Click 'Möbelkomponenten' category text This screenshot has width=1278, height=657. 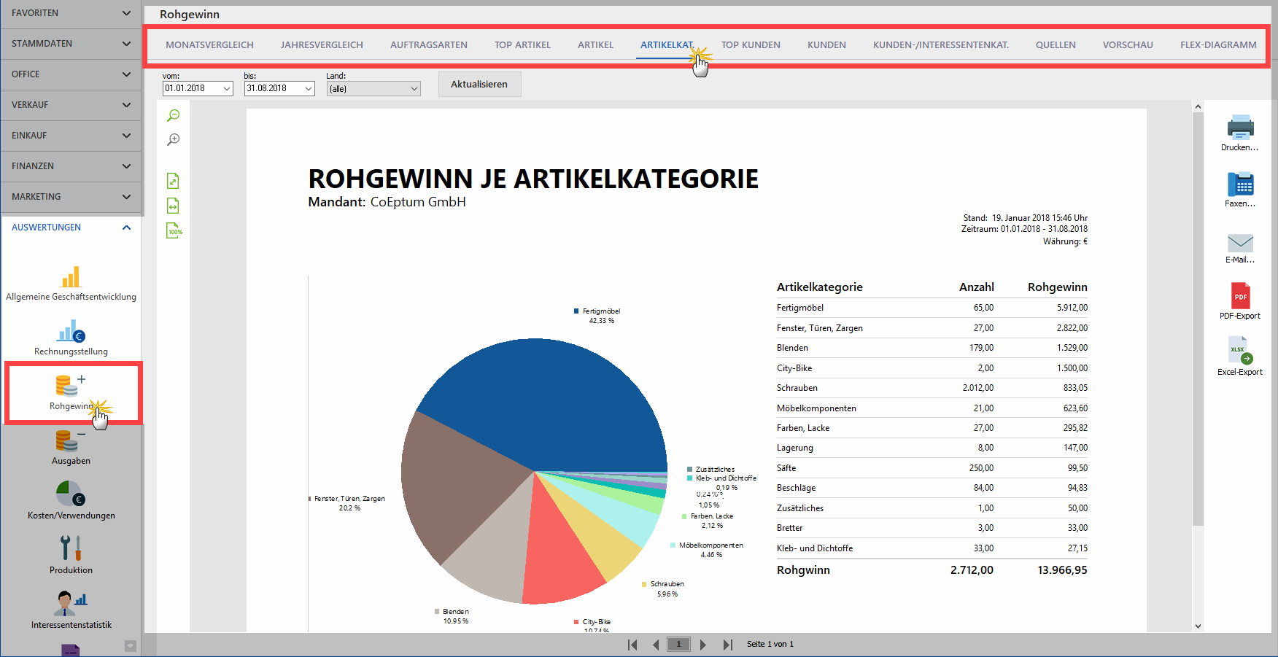coord(816,408)
